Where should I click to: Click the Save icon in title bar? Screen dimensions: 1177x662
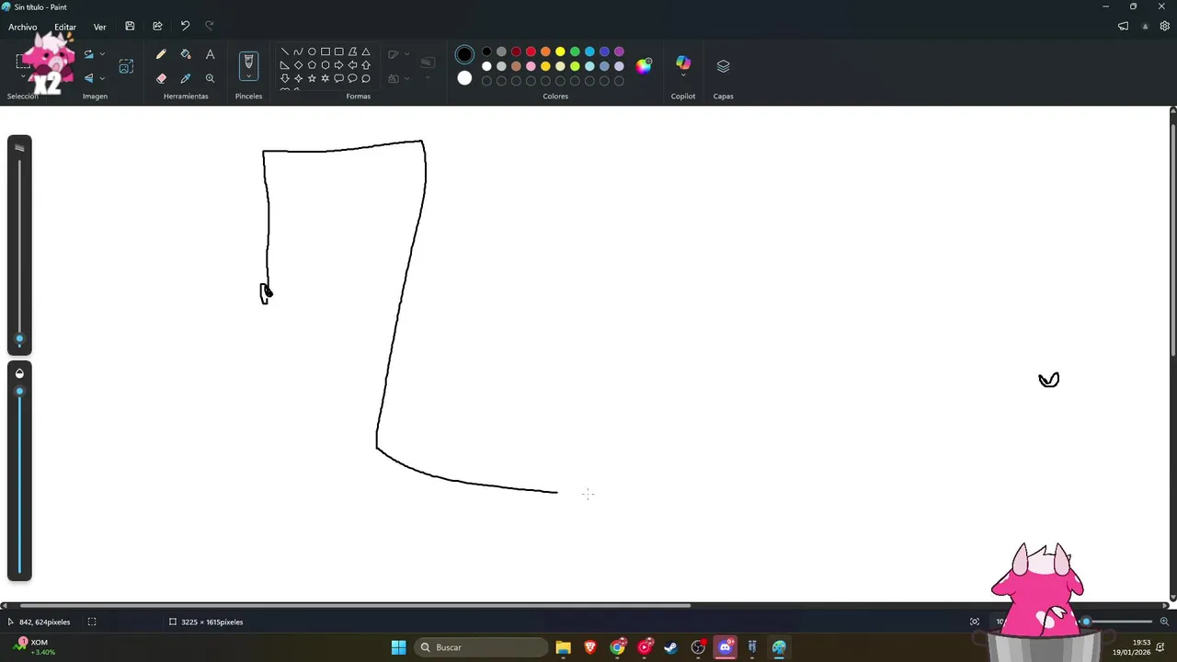click(130, 27)
